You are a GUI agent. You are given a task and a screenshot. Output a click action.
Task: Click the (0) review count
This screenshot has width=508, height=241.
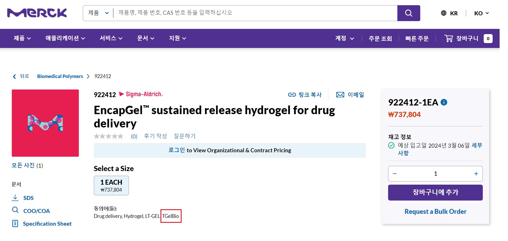coord(134,136)
